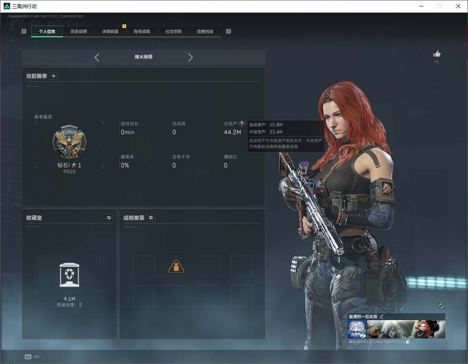Click the 总资产 question mark help icon
The width and height of the screenshot is (468, 364).
[242, 123]
